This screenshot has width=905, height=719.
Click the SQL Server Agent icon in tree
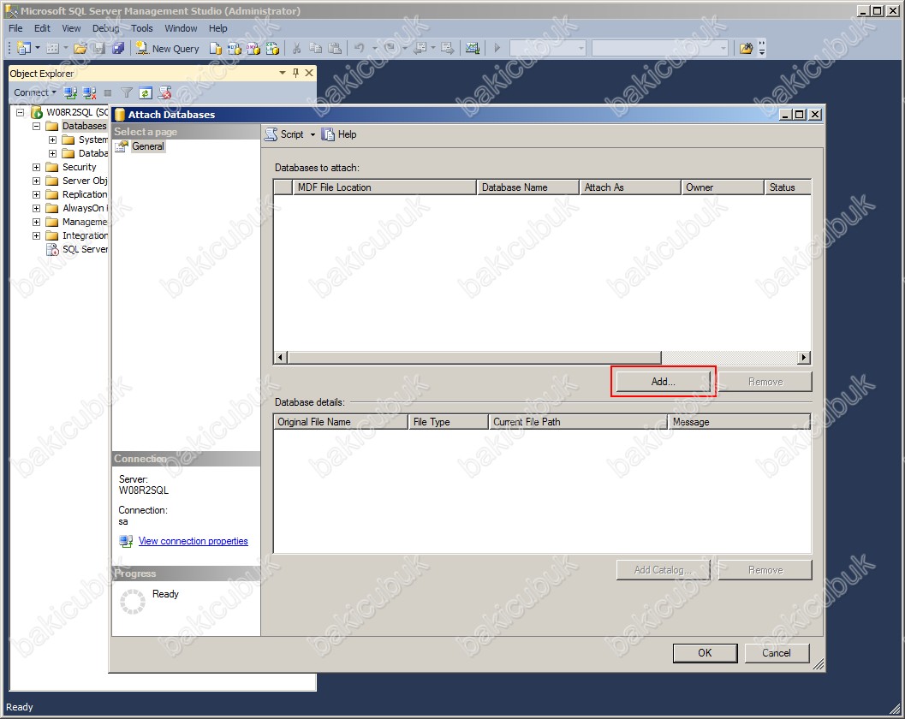(52, 249)
